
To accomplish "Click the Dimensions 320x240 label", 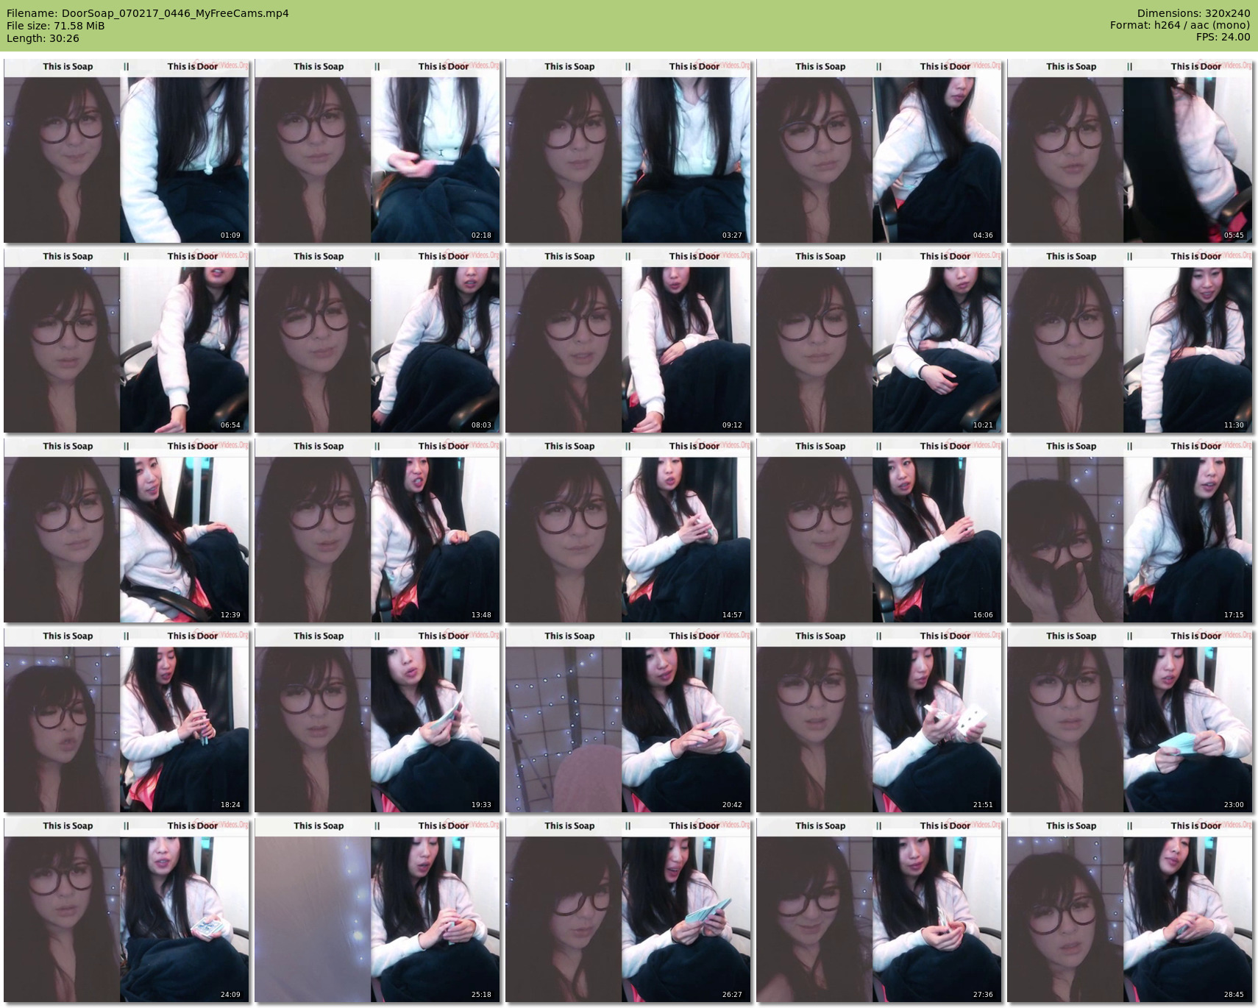I will pyautogui.click(x=1193, y=13).
